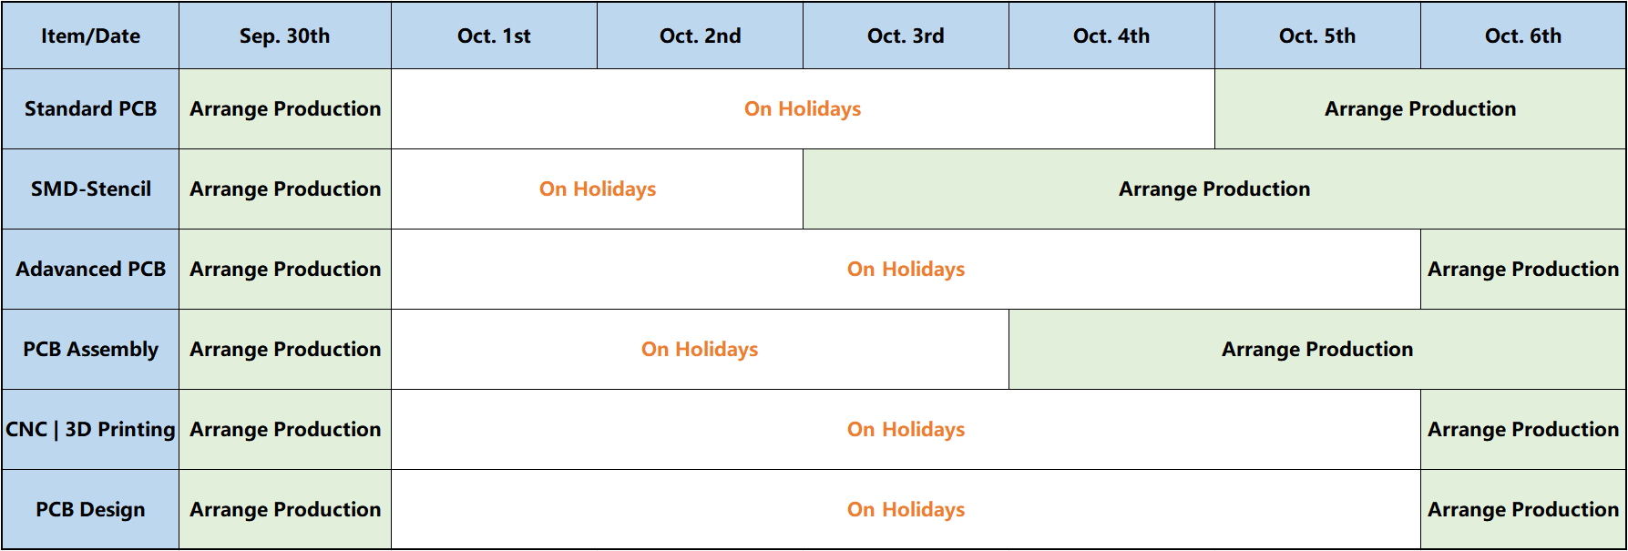Select the Item/Date header cell
This screenshot has width=1628, height=551.
pos(90,36)
